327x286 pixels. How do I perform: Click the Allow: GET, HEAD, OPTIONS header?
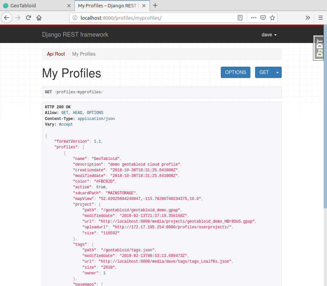pyautogui.click(x=74, y=113)
